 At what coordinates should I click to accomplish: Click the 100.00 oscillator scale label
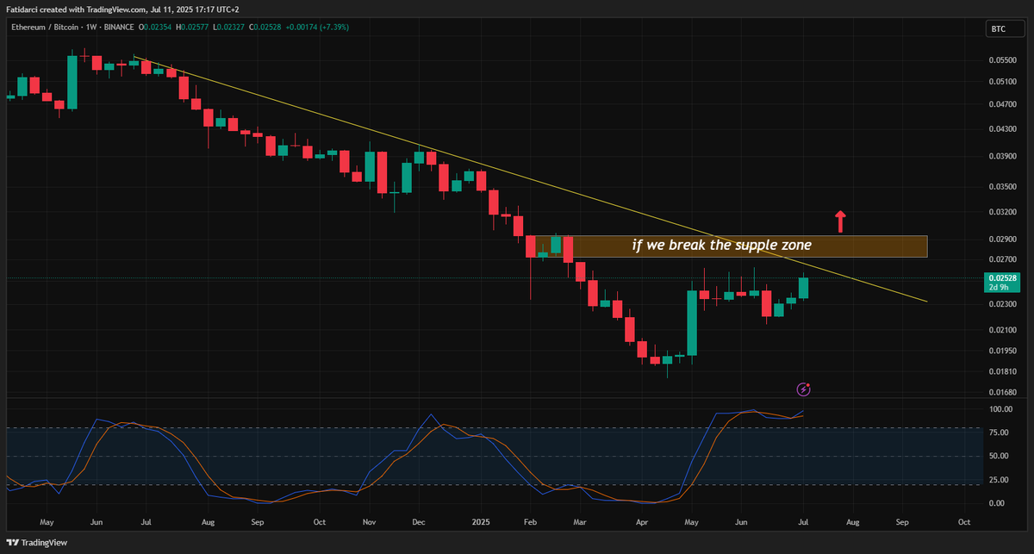click(1002, 409)
